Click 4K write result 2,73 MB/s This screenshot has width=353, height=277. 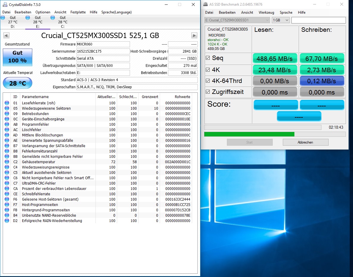pyautogui.click(x=322, y=70)
